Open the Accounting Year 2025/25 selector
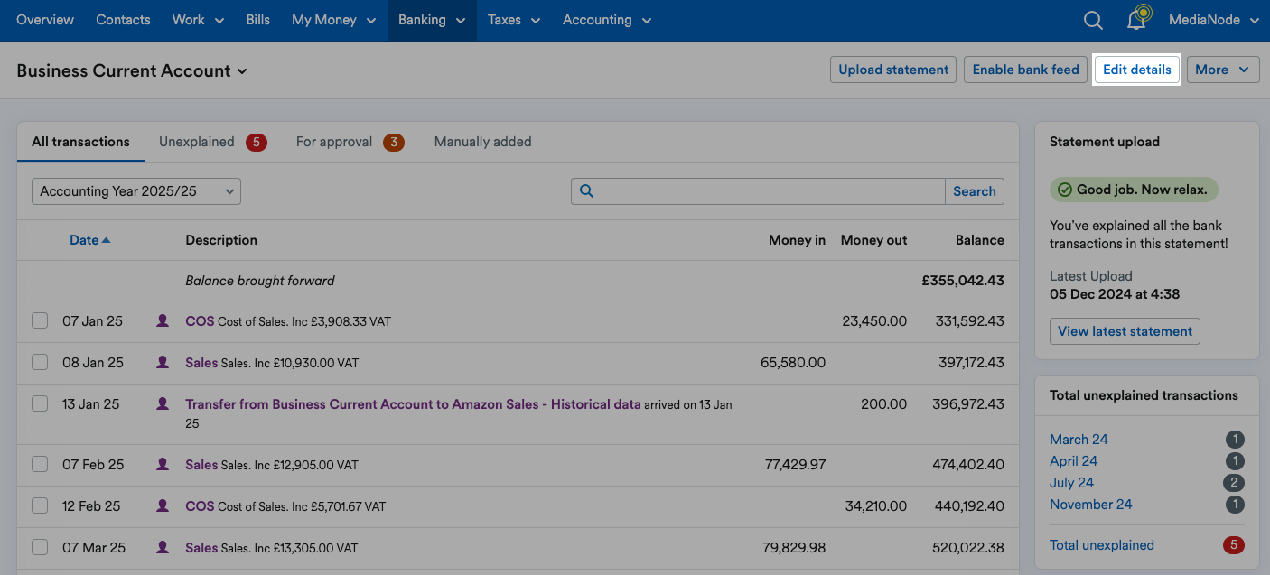The height and width of the screenshot is (575, 1270). click(136, 191)
